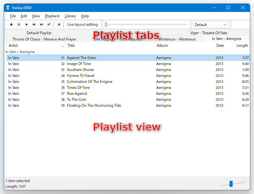Click the 9:17 length value
Screen dimensions: 254x194
click(x=245, y=105)
